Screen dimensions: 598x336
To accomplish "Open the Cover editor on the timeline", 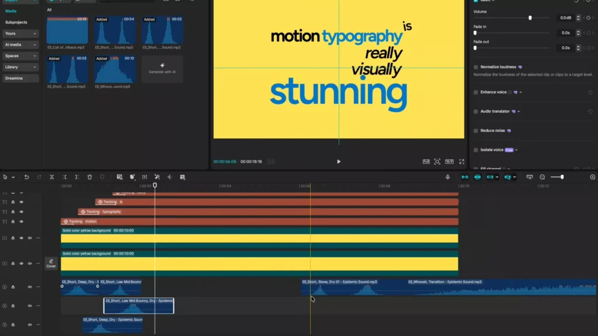I will point(51,264).
